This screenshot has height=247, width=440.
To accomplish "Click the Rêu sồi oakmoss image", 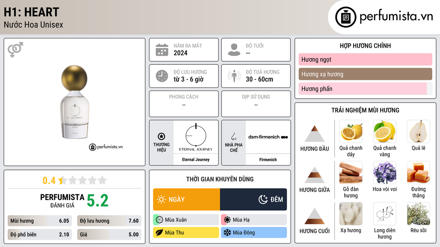I will coord(419,214).
